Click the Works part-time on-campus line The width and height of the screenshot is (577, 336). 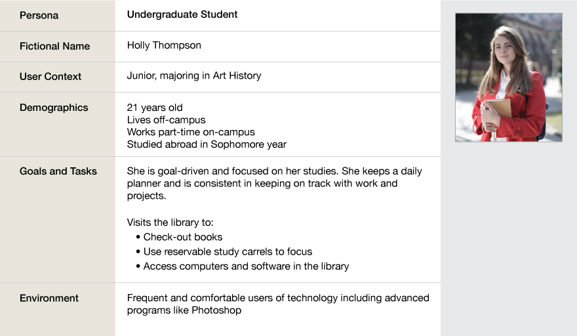[x=191, y=133]
